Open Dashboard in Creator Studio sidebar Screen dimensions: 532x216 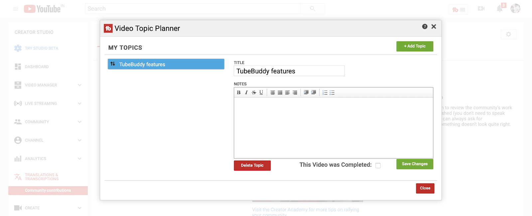click(37, 67)
